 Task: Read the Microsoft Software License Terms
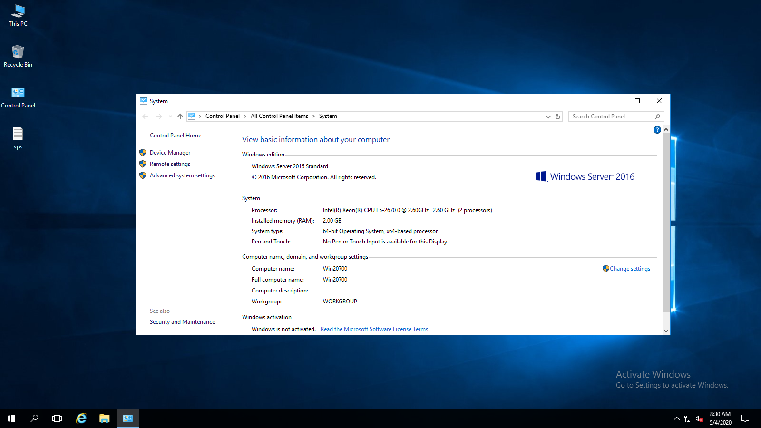tap(374, 329)
